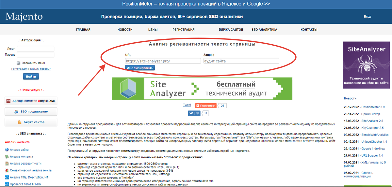Focus the Логин input field
Screen dimensions: 392x187
36,49
